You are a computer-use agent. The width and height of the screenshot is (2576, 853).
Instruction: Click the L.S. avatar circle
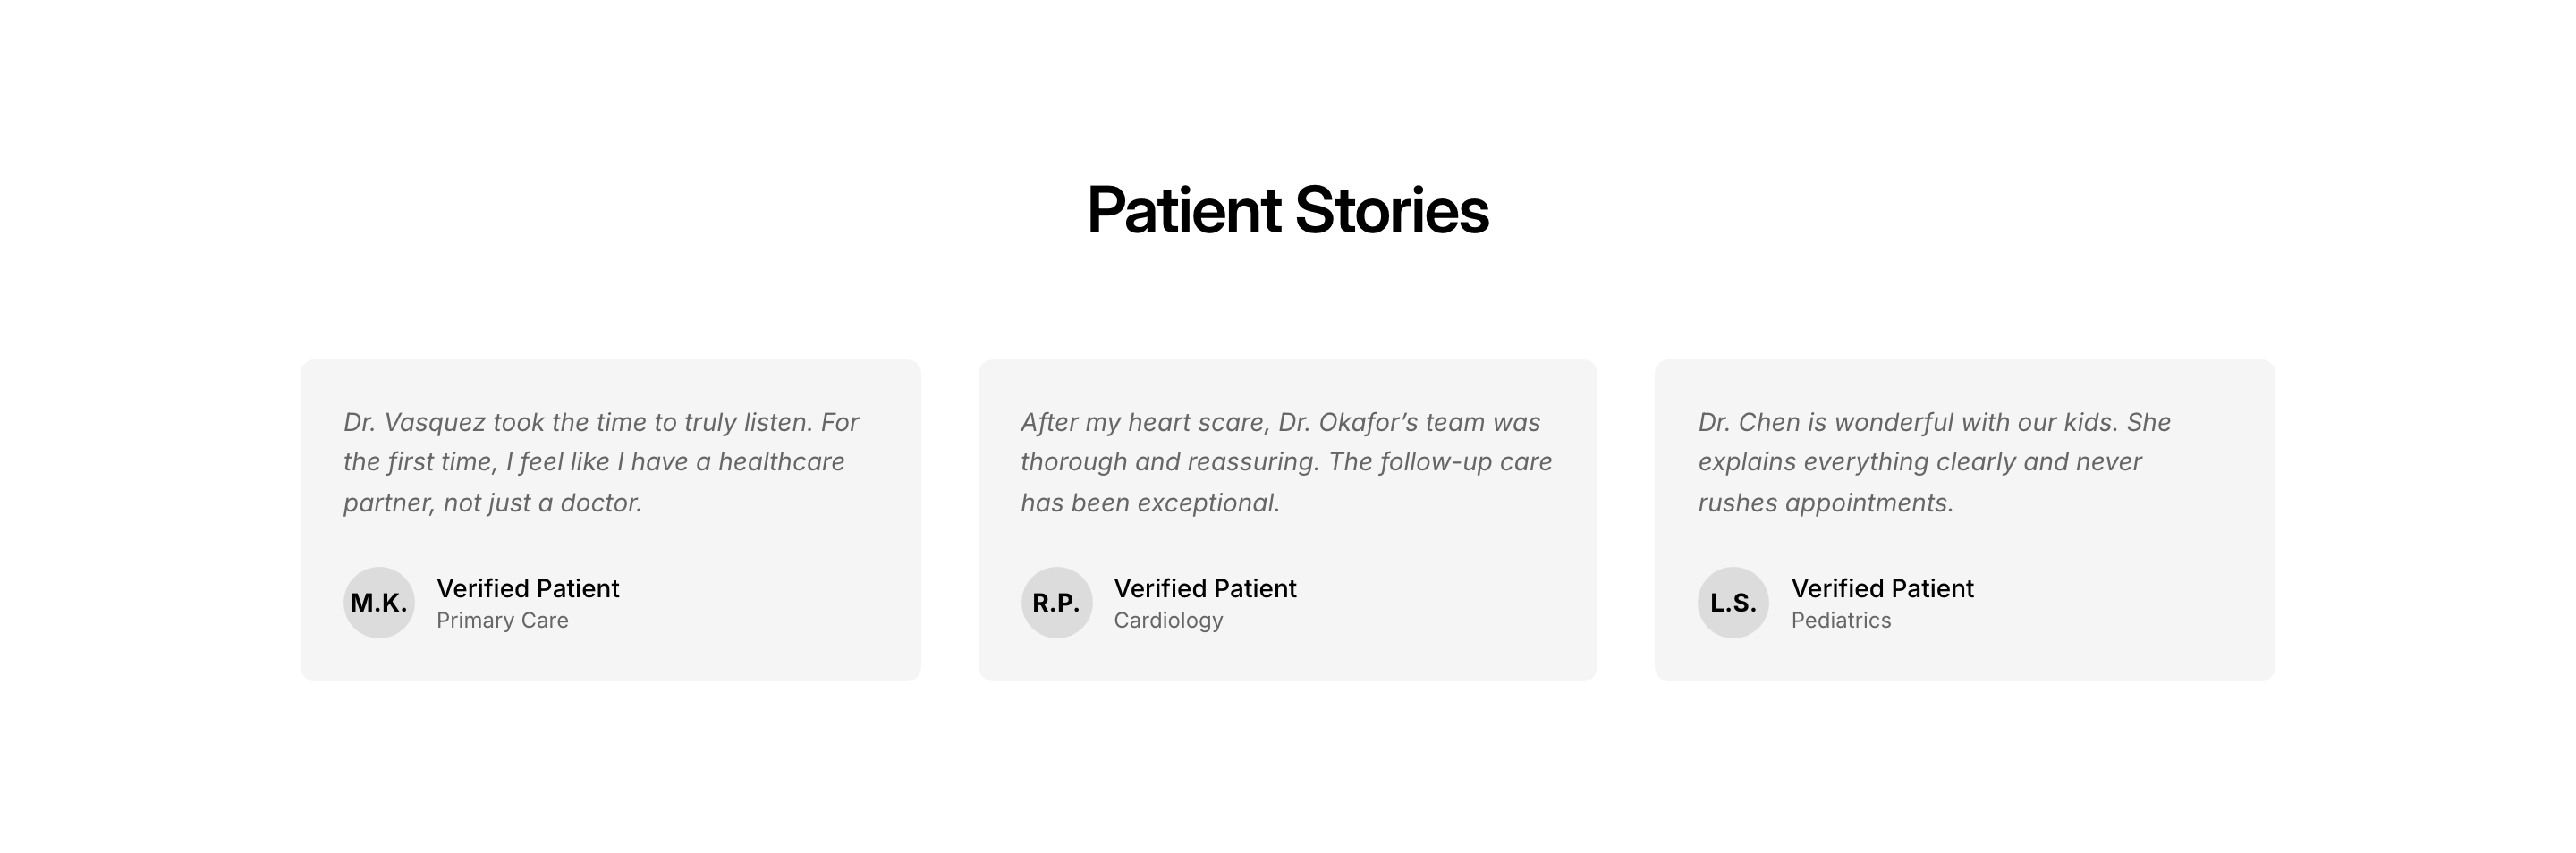tap(1733, 602)
